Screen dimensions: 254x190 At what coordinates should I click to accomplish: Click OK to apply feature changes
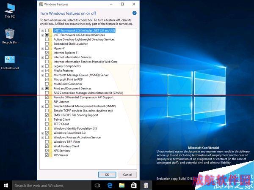pyautogui.click(x=107, y=175)
